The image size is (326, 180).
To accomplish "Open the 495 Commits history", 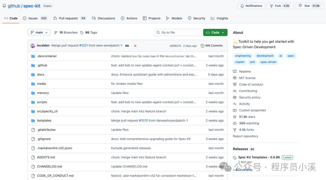I will pos(212,46).
